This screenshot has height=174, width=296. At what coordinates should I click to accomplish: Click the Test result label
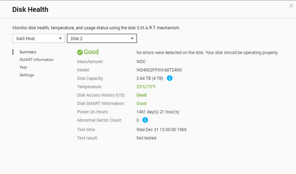coord(88,138)
